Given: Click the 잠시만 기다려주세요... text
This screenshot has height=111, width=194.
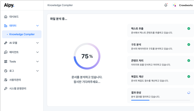Looking at the screenshot, I should (x=87, y=82).
